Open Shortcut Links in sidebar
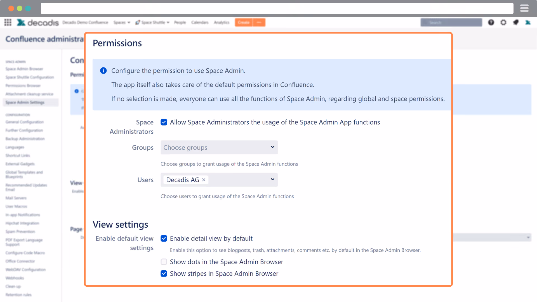 18,155
